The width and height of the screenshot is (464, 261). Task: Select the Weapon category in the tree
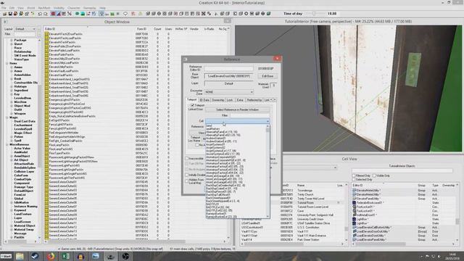(20, 114)
